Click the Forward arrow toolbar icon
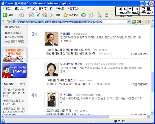 [22, 15]
